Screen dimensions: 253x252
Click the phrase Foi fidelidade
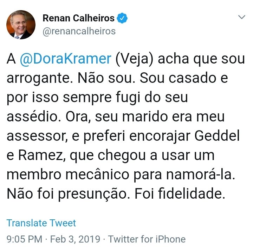(x=180, y=193)
